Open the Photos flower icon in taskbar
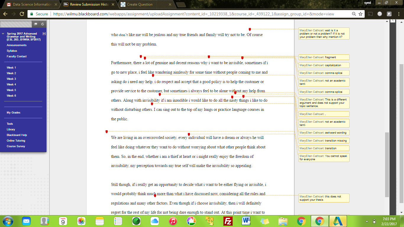Image resolution: width=404 pixels, height=227 pixels. pos(81,221)
